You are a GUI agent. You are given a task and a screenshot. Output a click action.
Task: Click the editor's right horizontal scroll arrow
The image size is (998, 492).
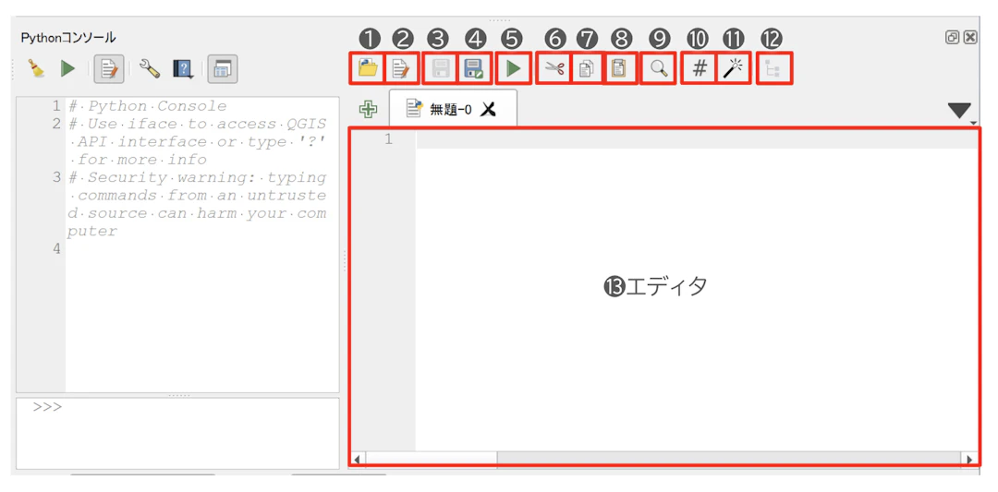(x=970, y=459)
